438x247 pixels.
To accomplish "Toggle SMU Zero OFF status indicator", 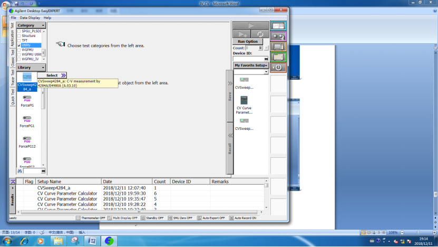I will point(180,218).
